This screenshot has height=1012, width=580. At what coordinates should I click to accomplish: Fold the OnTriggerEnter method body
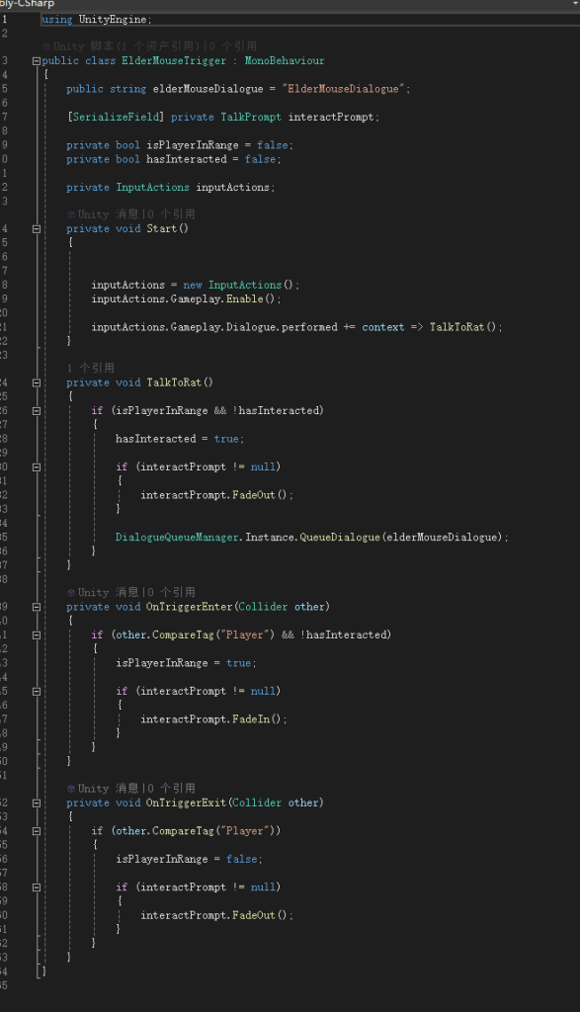click(x=37, y=607)
